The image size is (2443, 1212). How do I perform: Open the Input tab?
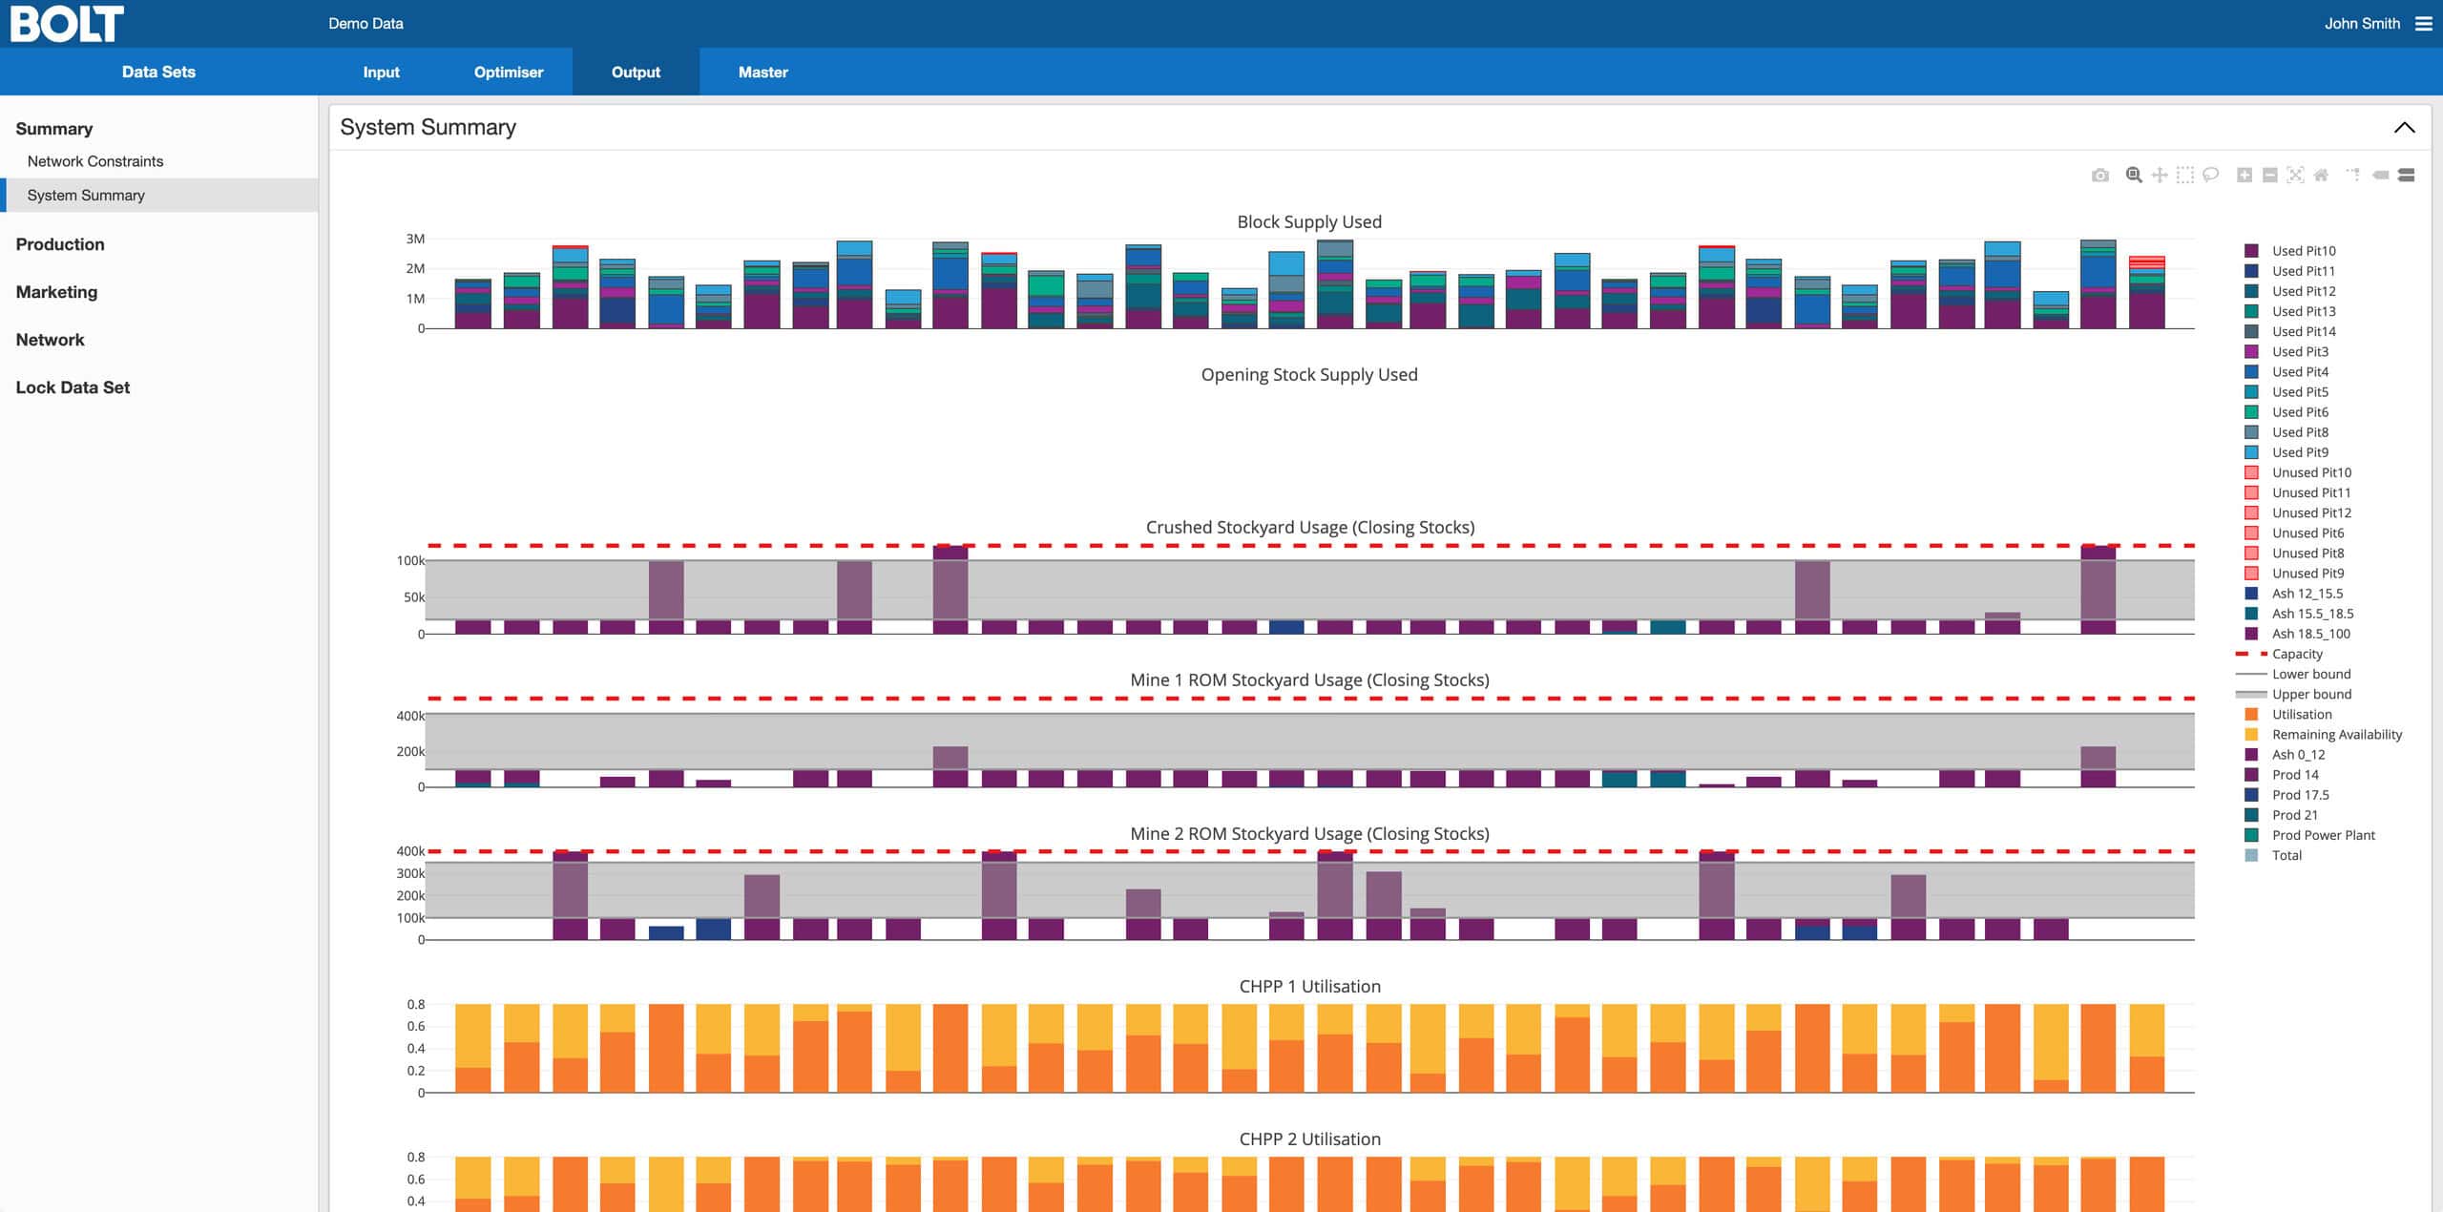381,73
